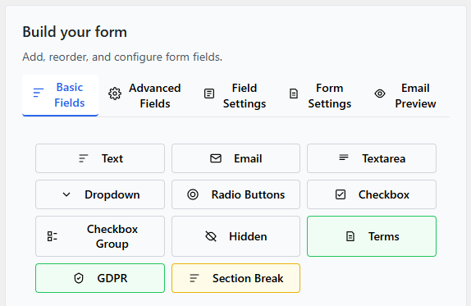Click the gear icon beside Advanced Fields
The width and height of the screenshot is (471, 306).
[115, 94]
